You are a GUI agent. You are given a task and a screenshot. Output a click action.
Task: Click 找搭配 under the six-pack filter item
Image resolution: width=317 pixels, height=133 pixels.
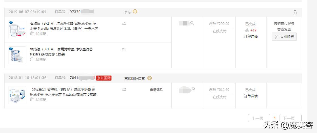click(x=38, y=100)
